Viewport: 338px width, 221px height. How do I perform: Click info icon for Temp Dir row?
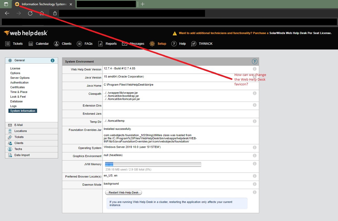(254, 121)
